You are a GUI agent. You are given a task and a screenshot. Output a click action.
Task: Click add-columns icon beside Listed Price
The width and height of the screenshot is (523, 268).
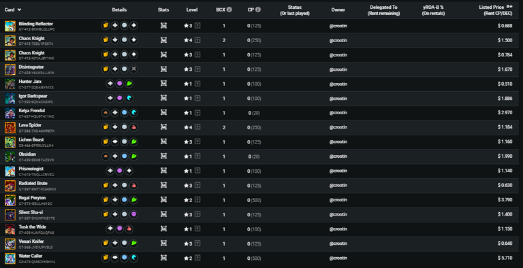click(x=509, y=7)
